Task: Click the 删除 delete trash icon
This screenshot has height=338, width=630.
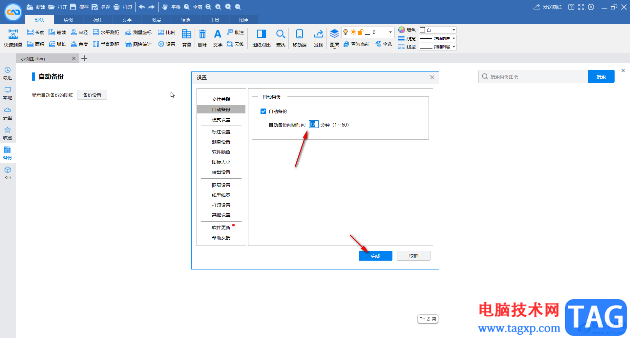Action: coord(202,38)
